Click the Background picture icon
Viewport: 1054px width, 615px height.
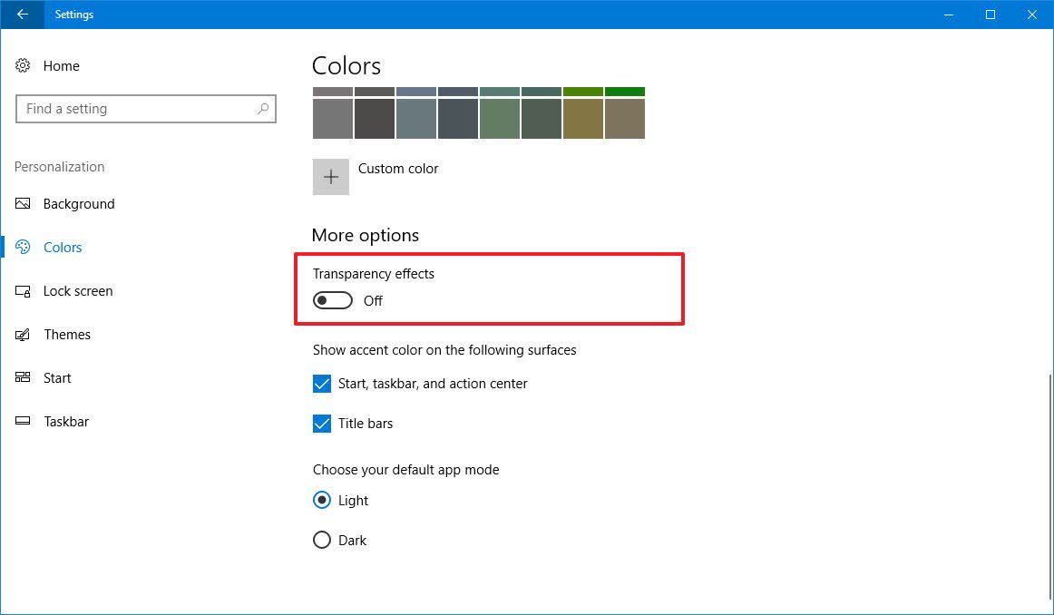[23, 203]
